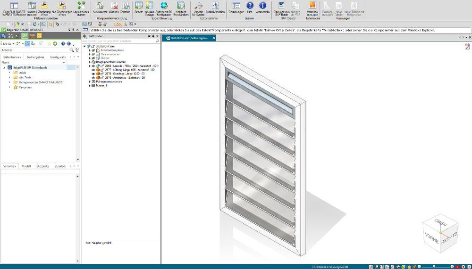Open the Menü dropdown in EdgePLM panel
Viewport: 472px width, 269px height.
[8, 43]
